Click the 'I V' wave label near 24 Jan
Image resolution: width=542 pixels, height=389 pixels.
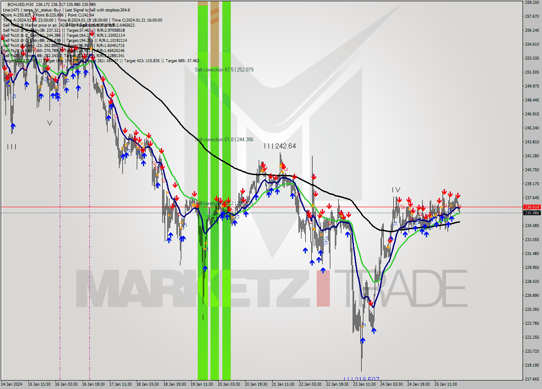396,190
